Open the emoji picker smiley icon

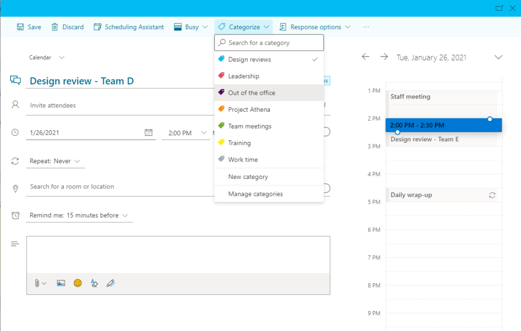[77, 283]
